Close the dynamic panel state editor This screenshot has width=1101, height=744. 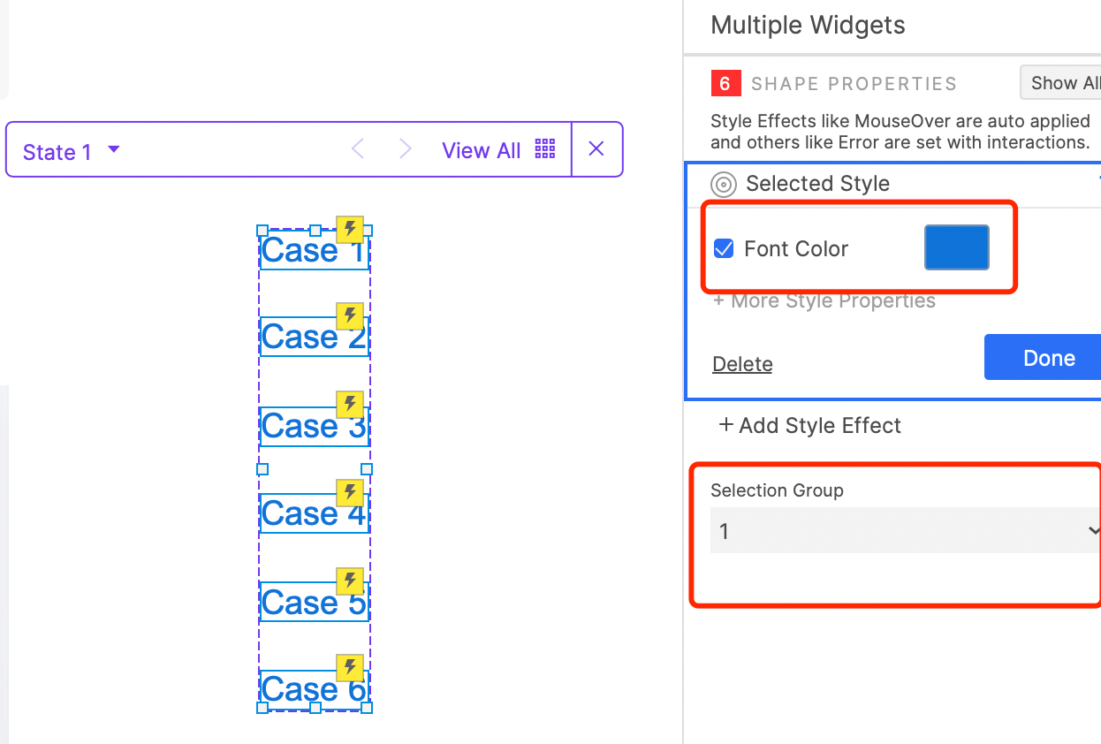(596, 149)
